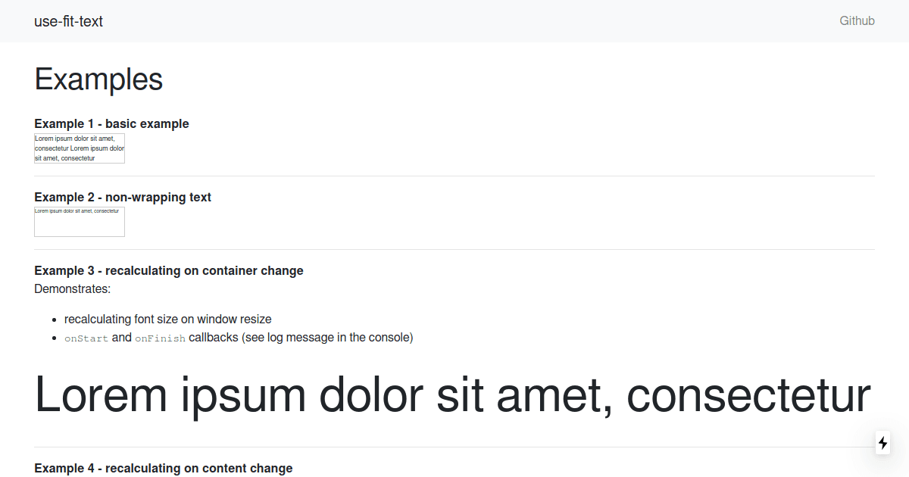Click the recalculating font size bullet item
The height and width of the screenshot is (477, 909).
[169, 319]
